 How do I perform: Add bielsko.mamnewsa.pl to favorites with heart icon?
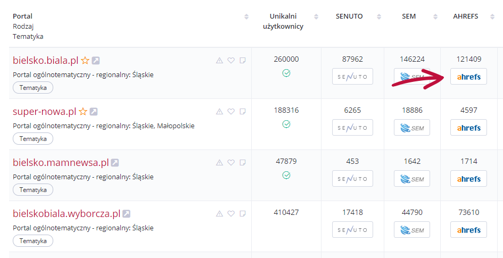(x=231, y=162)
